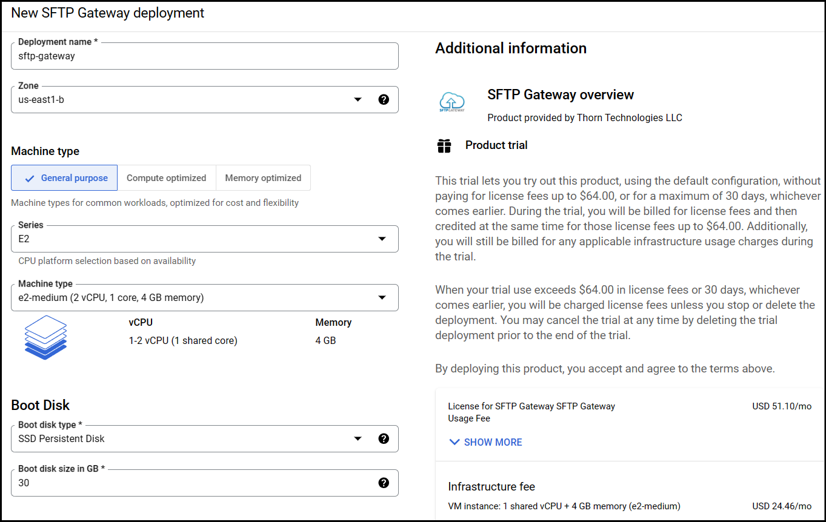Click the 'SFTP Gateway overview' heading
Screen dimensions: 826x522
coord(561,94)
